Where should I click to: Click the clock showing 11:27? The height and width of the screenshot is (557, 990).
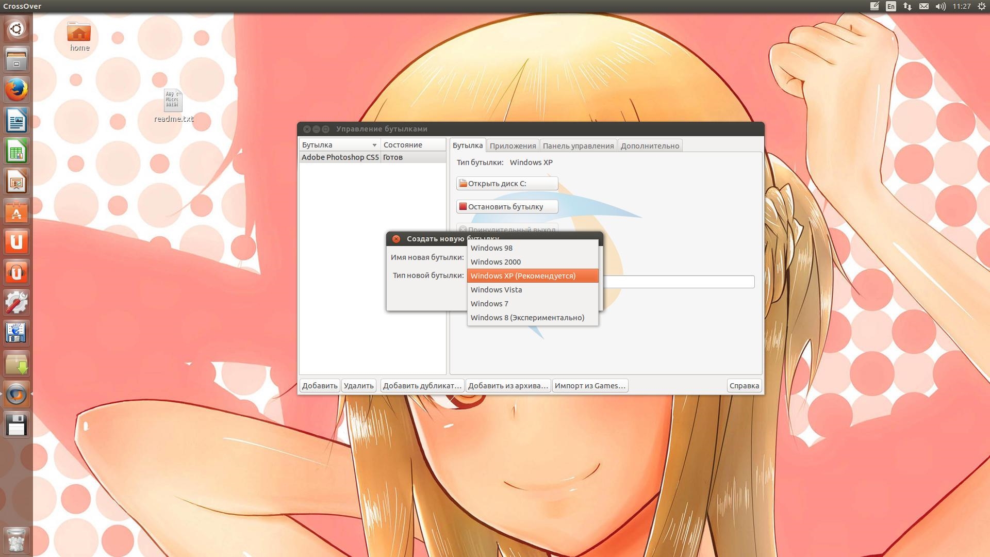962,6
